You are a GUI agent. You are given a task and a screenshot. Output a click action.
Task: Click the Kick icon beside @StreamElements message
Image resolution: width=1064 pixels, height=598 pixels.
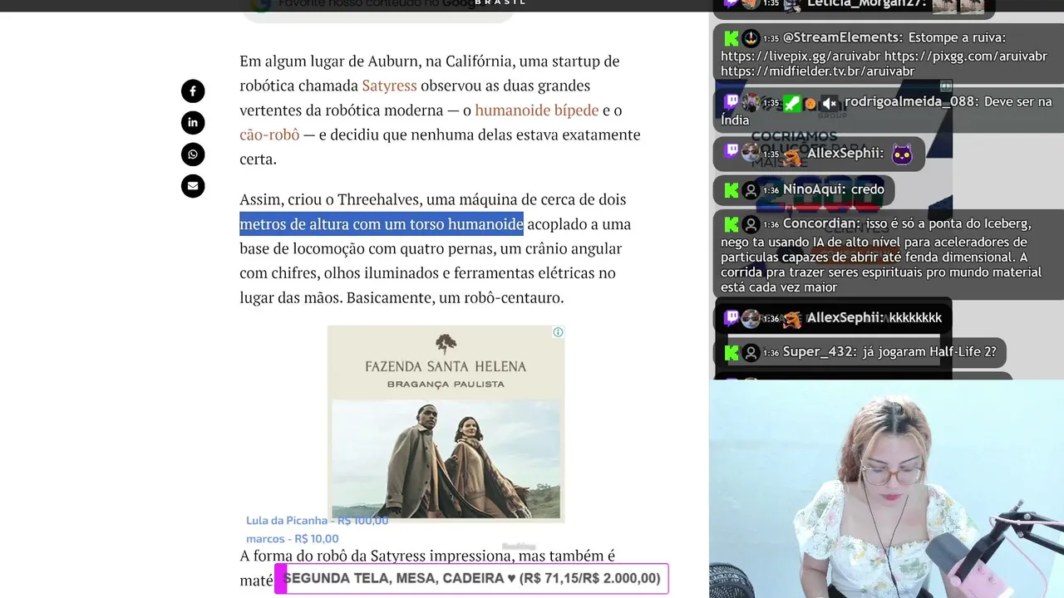731,38
